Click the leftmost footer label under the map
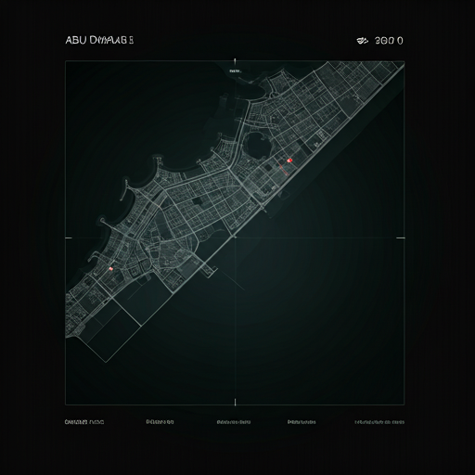475x475 pixels. 84,422
